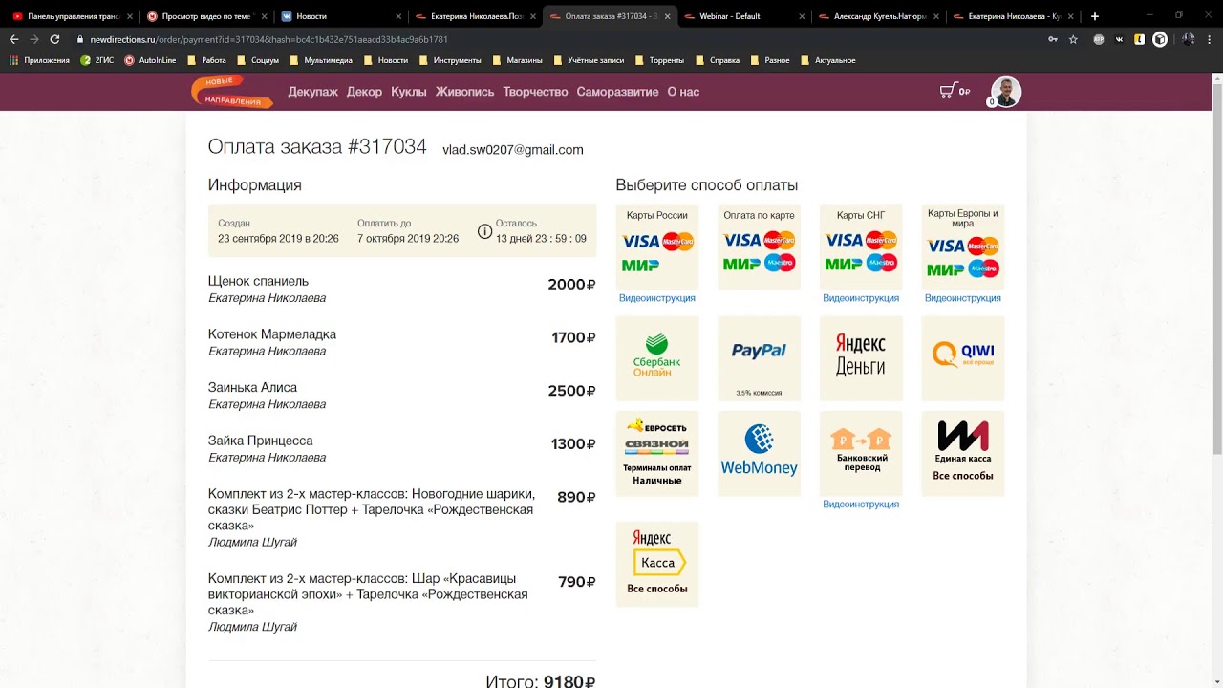Open the Chrome profile avatar in toolbar

[x=1189, y=39]
